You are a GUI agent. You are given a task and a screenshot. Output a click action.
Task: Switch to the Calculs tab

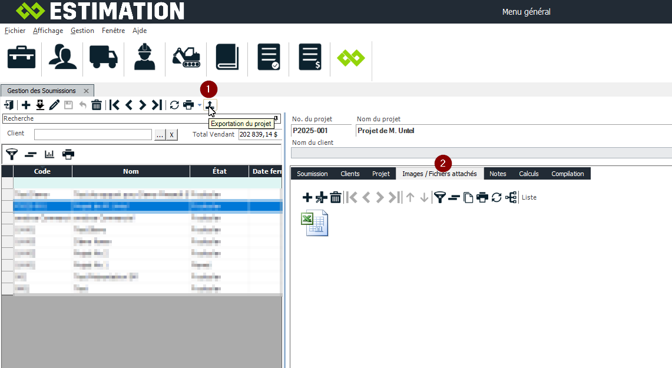(528, 174)
